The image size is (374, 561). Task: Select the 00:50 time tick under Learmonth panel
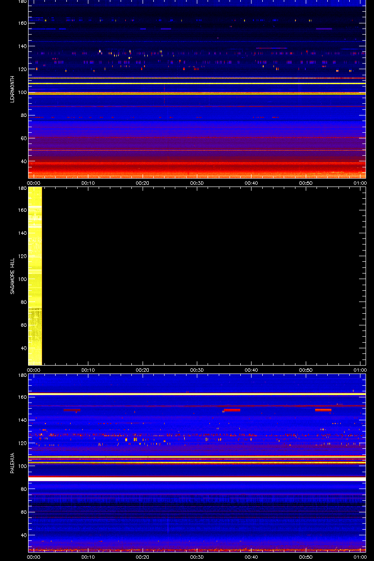click(306, 183)
